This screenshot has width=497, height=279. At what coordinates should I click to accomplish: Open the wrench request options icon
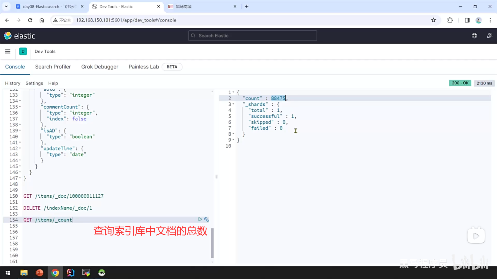(x=207, y=219)
